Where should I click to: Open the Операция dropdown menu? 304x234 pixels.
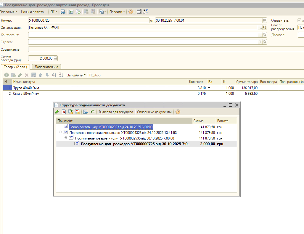[9, 12]
